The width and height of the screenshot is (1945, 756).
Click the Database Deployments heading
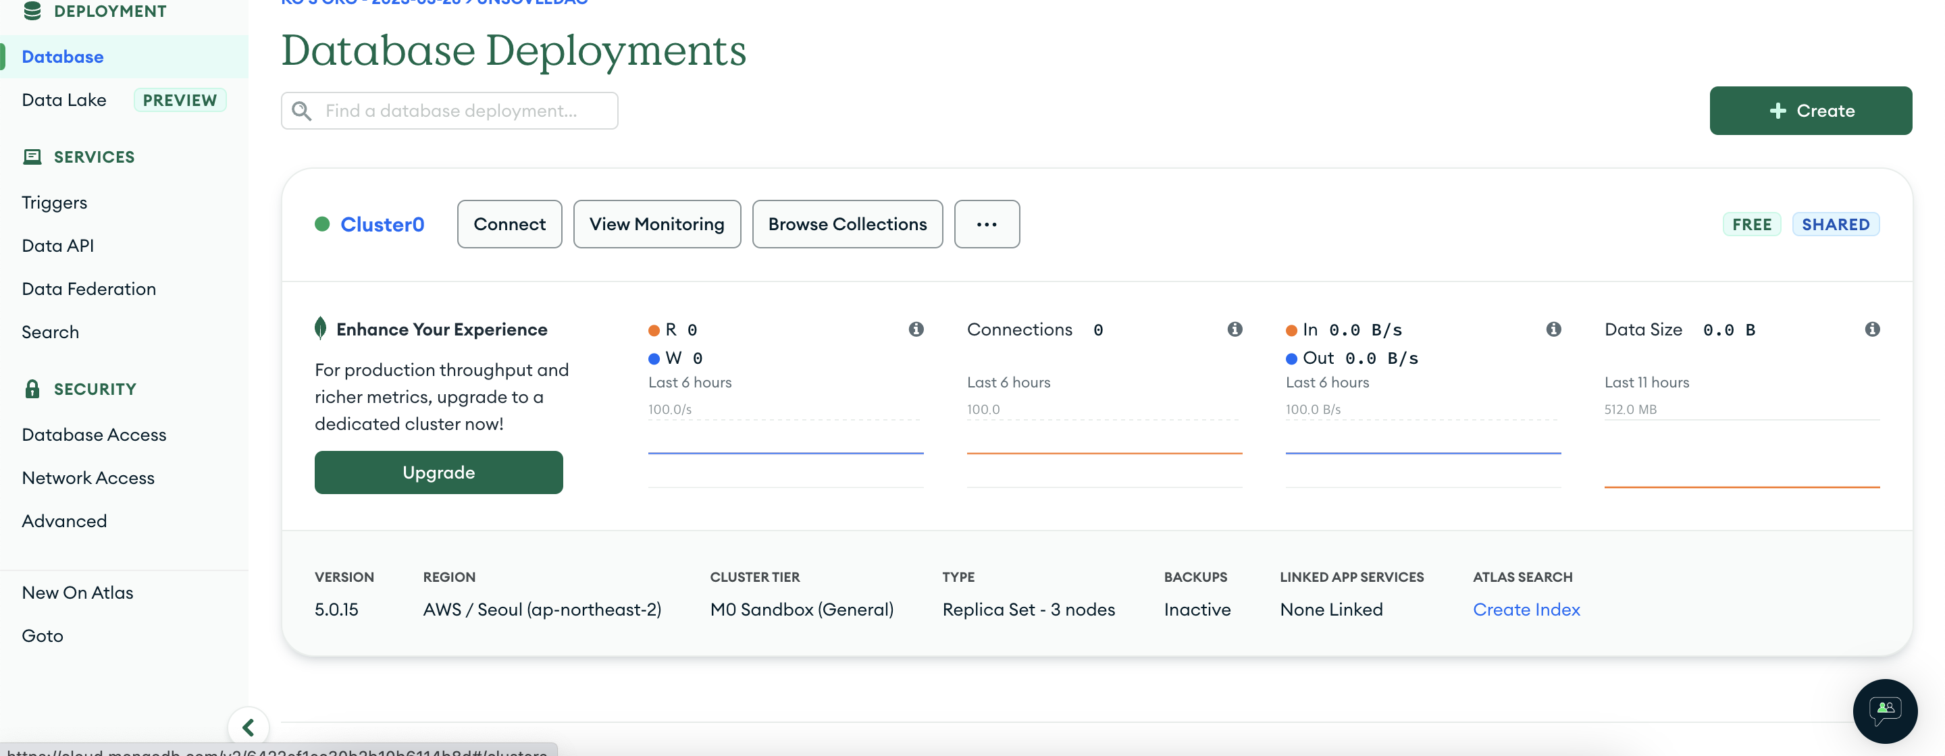pos(513,51)
